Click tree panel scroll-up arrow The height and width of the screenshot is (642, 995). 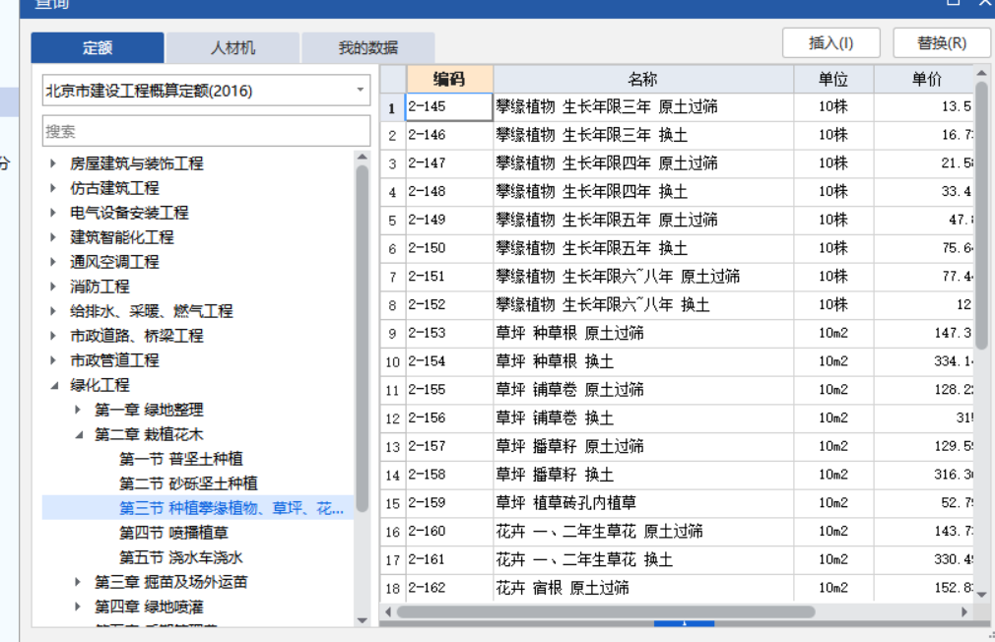tap(363, 157)
